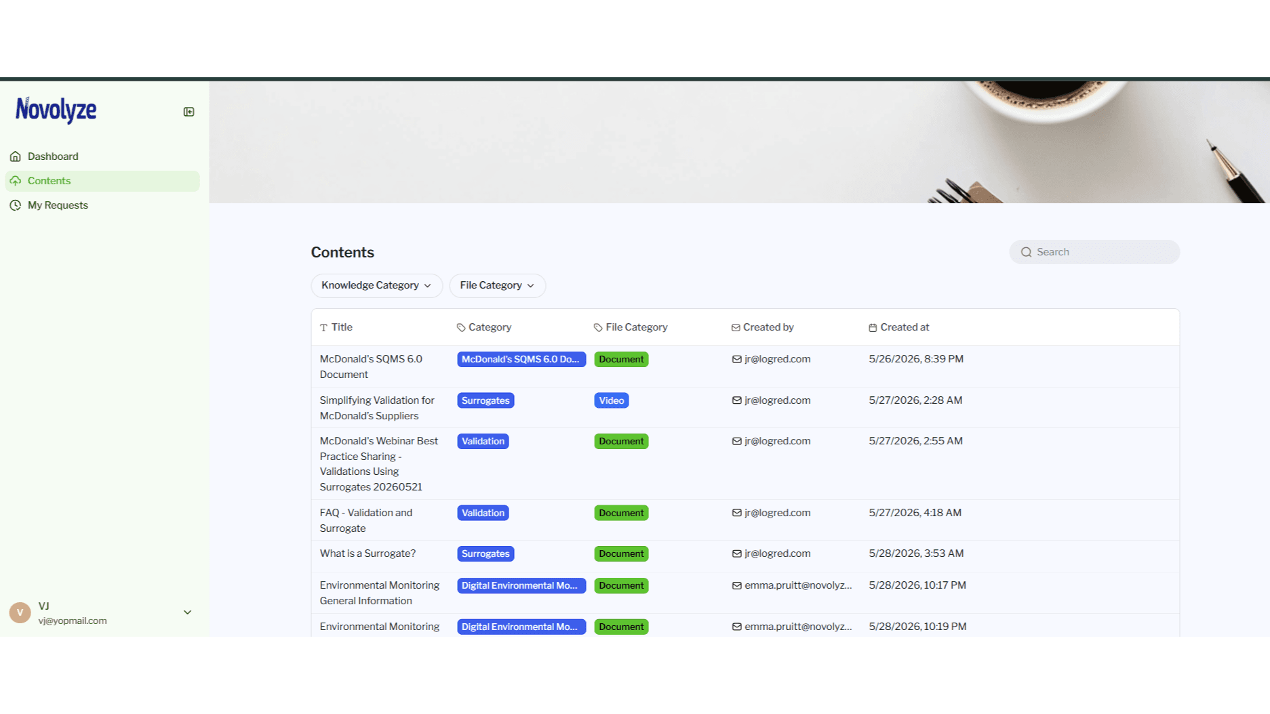Click Validation tag in McDonald's Webinar row
Viewport: 1270px width, 714px height.
(483, 441)
